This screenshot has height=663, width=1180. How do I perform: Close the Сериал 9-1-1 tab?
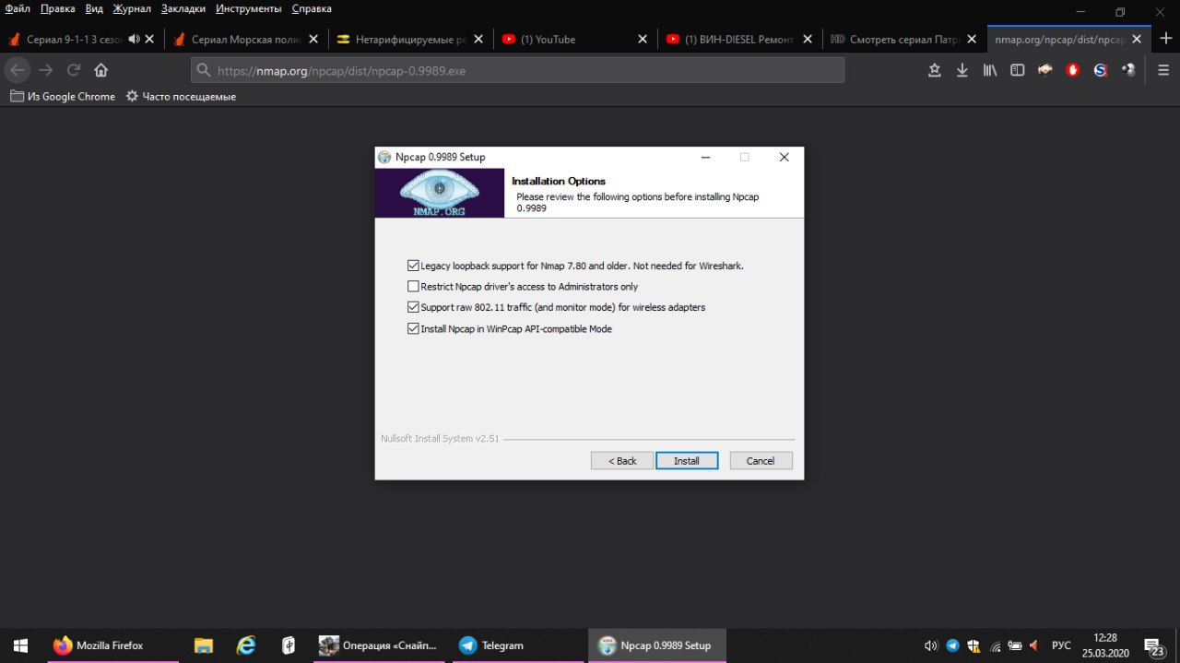pos(150,40)
